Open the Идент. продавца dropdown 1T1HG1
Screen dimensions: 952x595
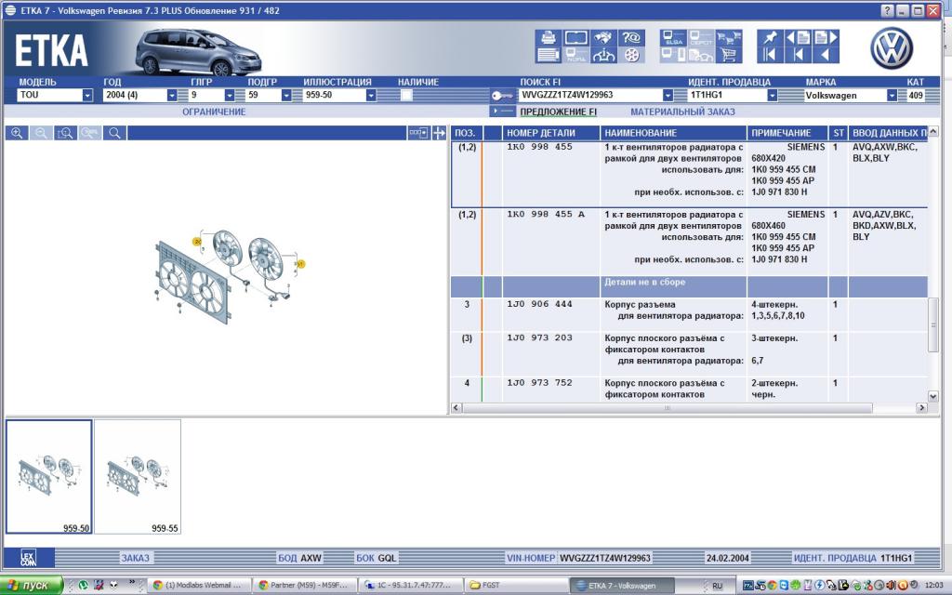(x=773, y=96)
